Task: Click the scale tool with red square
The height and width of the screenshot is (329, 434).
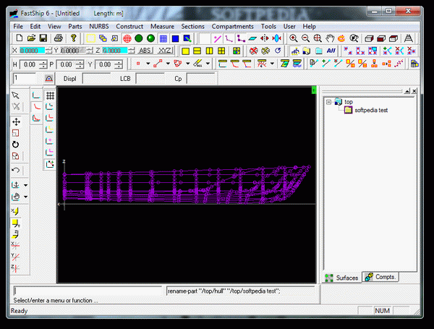Action: 15,133
